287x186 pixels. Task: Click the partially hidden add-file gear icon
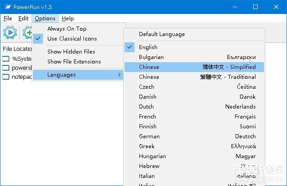coord(28,33)
